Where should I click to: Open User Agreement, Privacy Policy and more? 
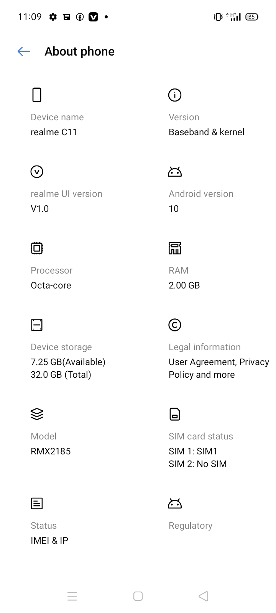219,368
